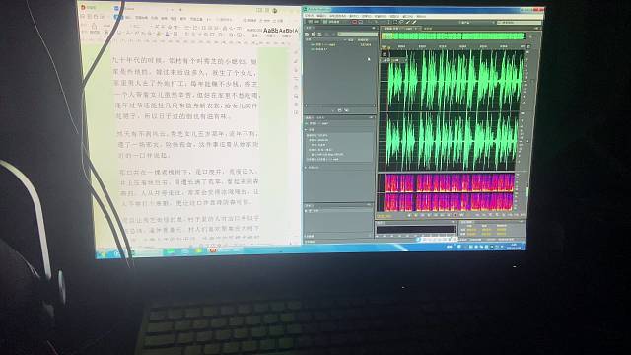Image resolution: width=631 pixels, height=355 pixels.
Task: Collapse the Information section expander
Action: coord(306,130)
